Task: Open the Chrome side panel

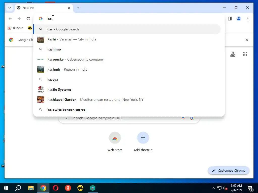Action: tap(230, 19)
